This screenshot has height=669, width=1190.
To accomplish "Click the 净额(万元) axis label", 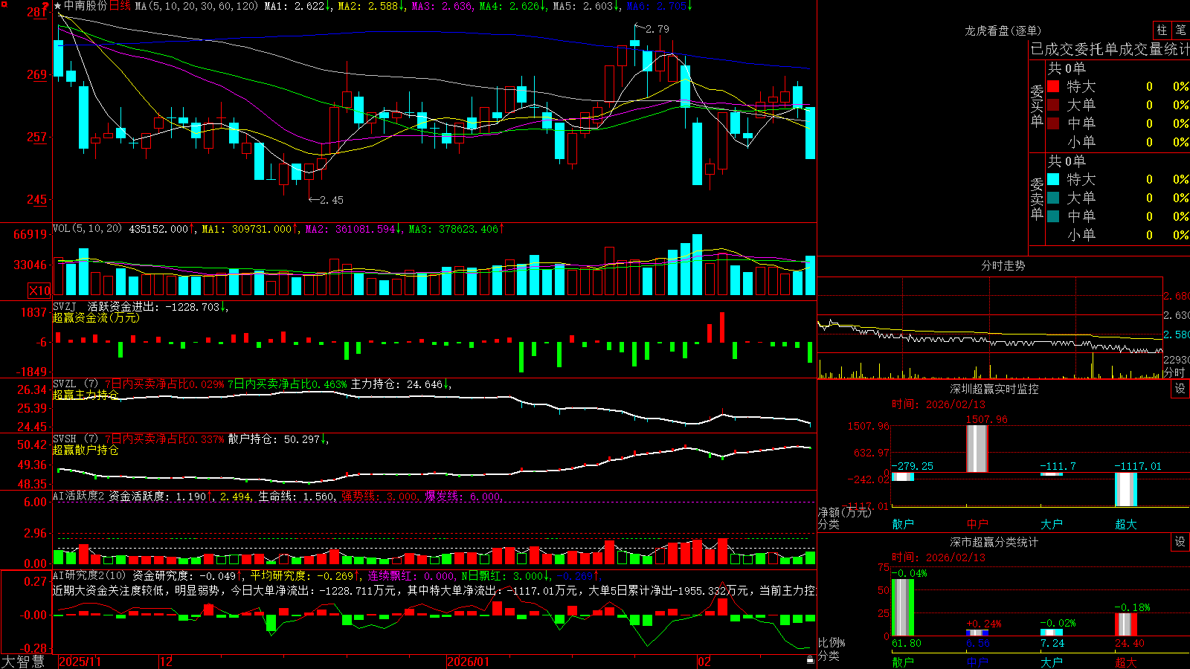I will (845, 512).
